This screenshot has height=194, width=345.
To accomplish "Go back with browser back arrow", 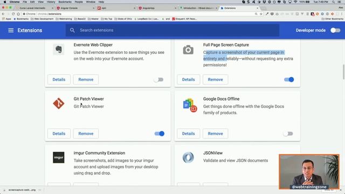I will point(3,14).
